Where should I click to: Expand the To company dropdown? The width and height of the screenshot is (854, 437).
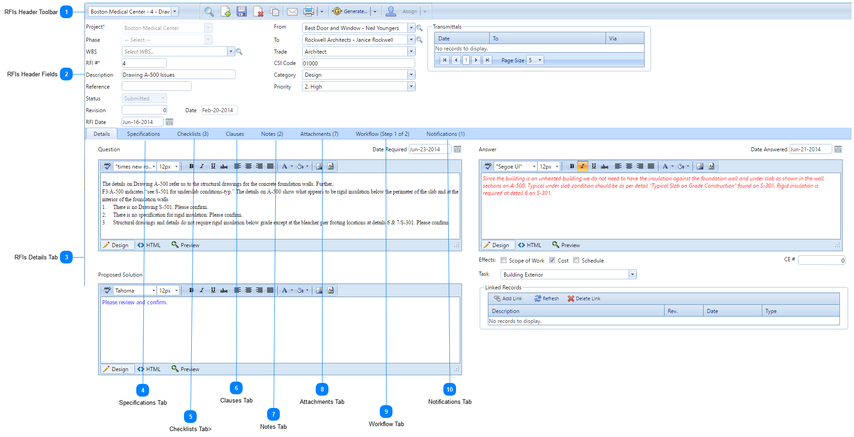point(411,40)
